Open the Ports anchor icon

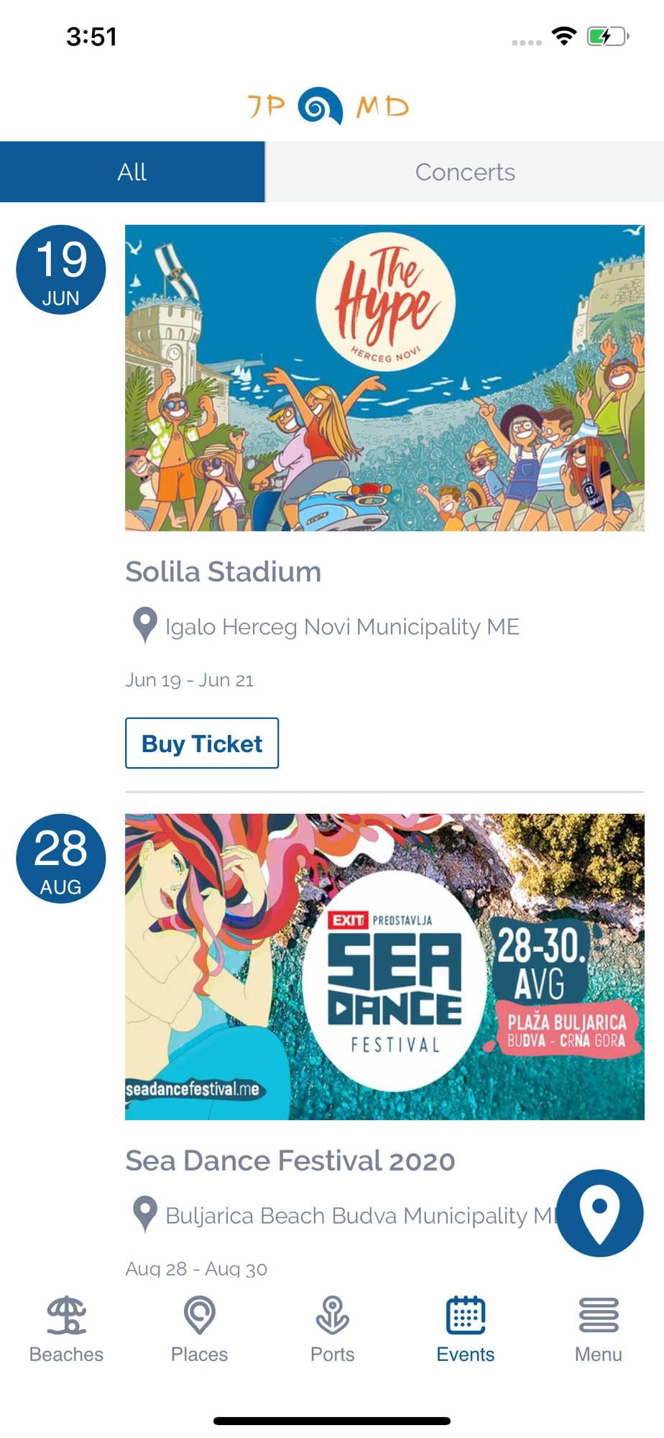coord(332,1315)
